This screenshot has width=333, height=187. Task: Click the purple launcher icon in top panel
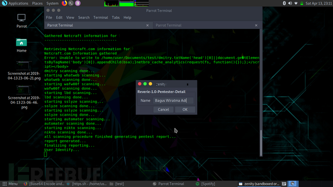point(78,3)
